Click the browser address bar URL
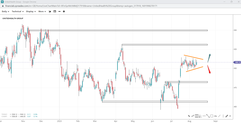This screenshot has width=241, height=126. (x=81, y=6)
